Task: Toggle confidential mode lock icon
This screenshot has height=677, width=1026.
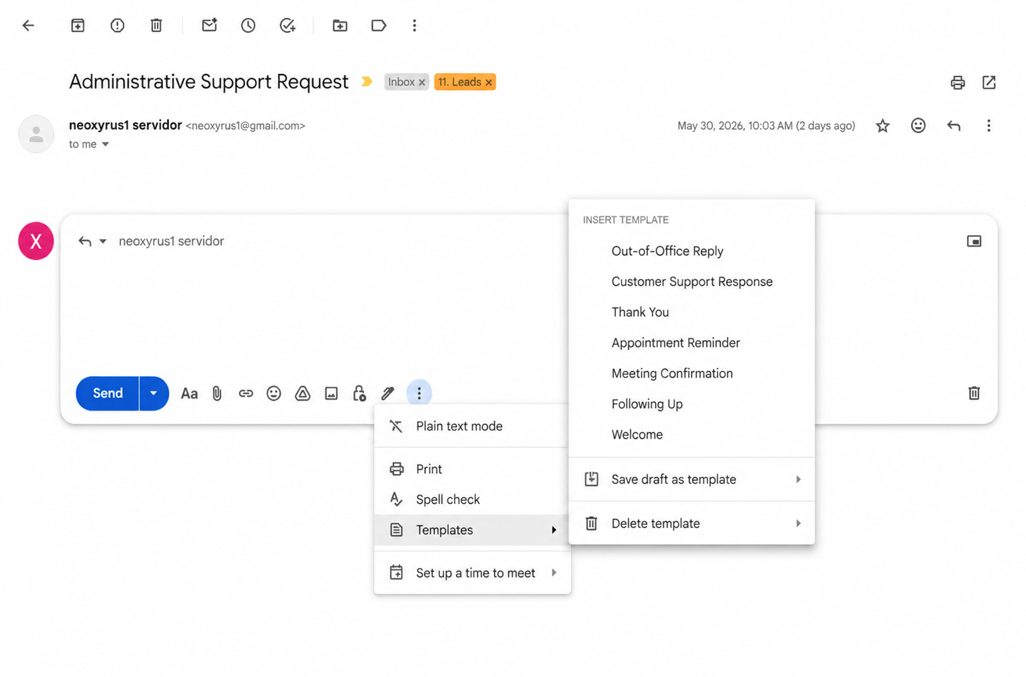Action: point(359,393)
